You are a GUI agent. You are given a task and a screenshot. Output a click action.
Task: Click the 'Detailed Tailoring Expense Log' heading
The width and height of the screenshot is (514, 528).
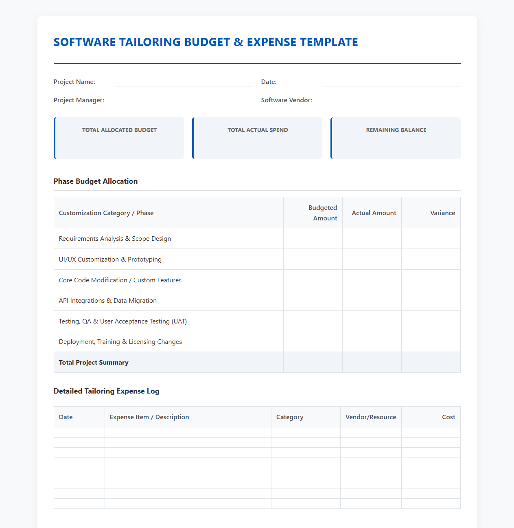(107, 391)
